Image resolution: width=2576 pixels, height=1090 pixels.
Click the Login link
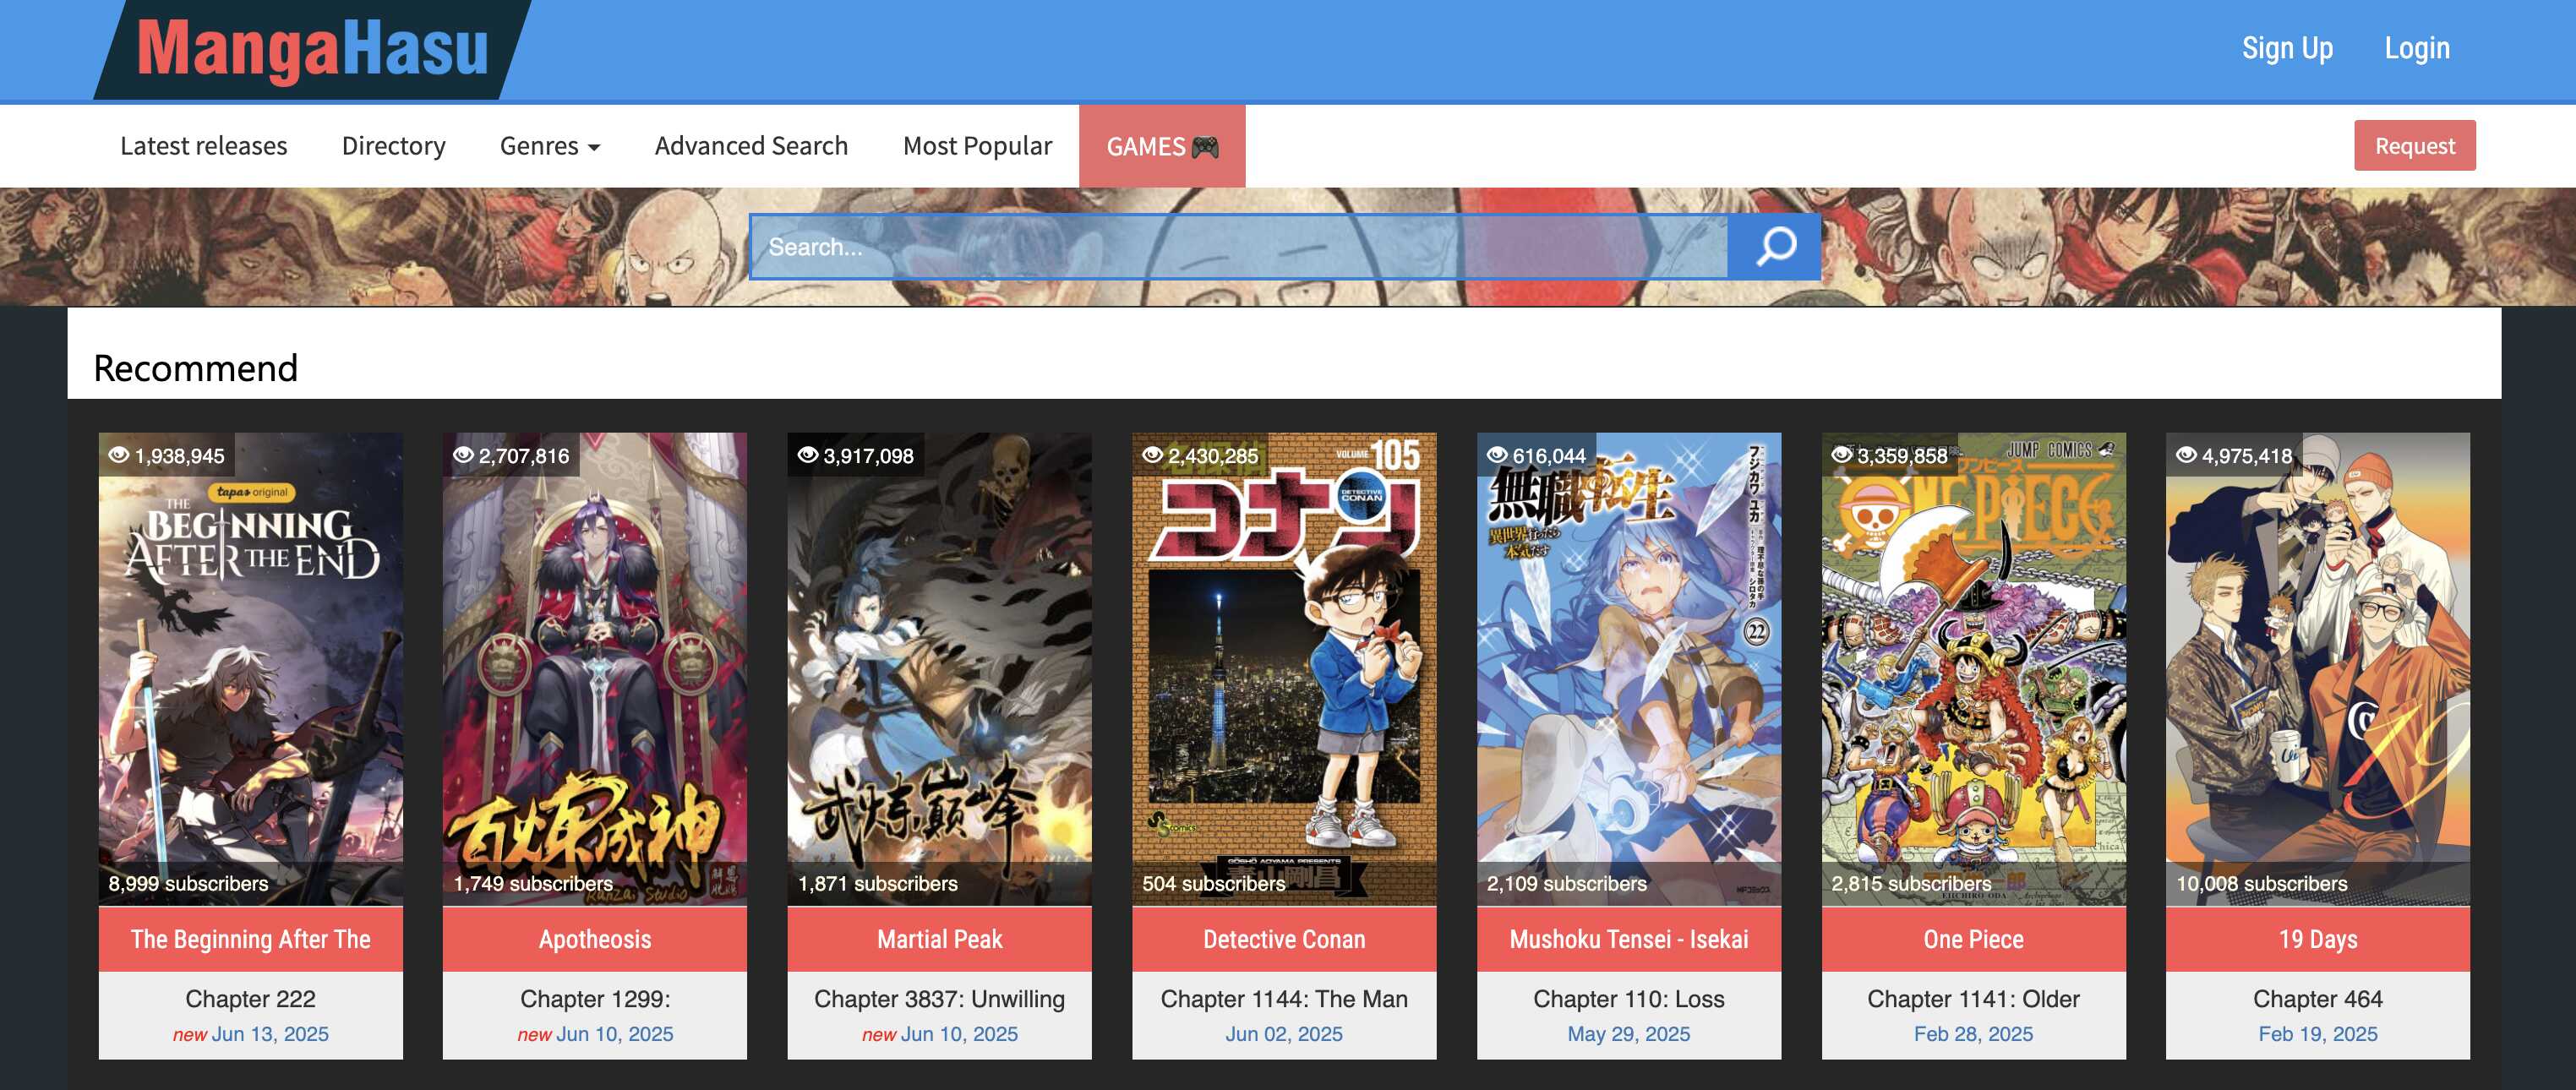coord(2417,47)
